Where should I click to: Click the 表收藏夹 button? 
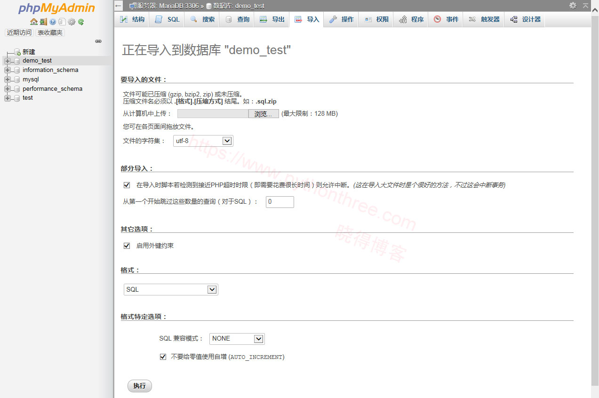(x=50, y=32)
